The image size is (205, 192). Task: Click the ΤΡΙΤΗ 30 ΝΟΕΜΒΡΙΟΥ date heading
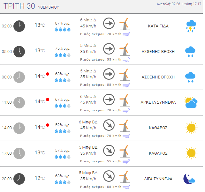tap(31, 6)
